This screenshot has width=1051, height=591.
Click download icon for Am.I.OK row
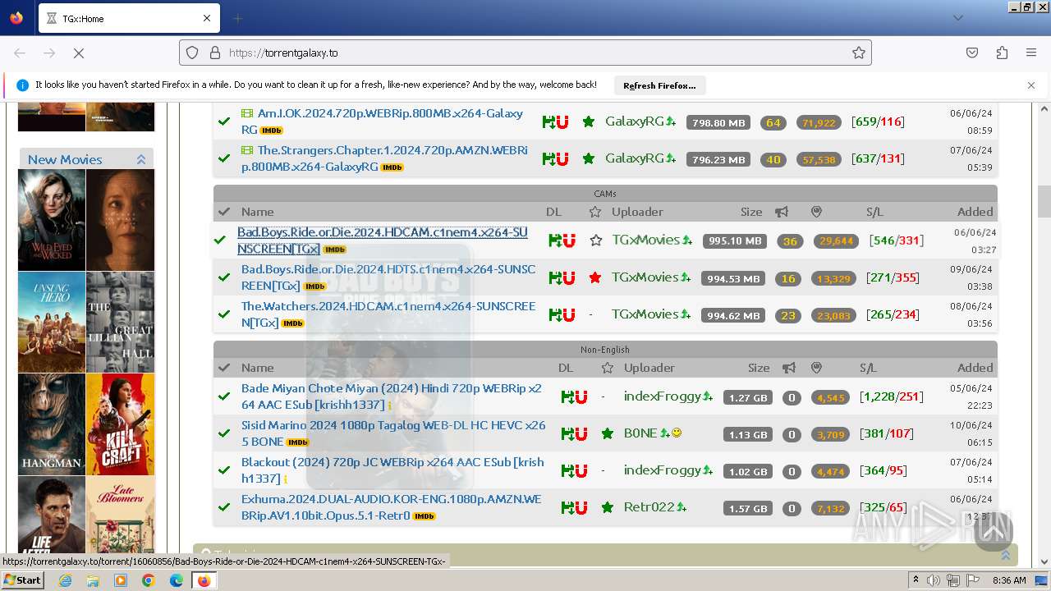pyautogui.click(x=549, y=121)
